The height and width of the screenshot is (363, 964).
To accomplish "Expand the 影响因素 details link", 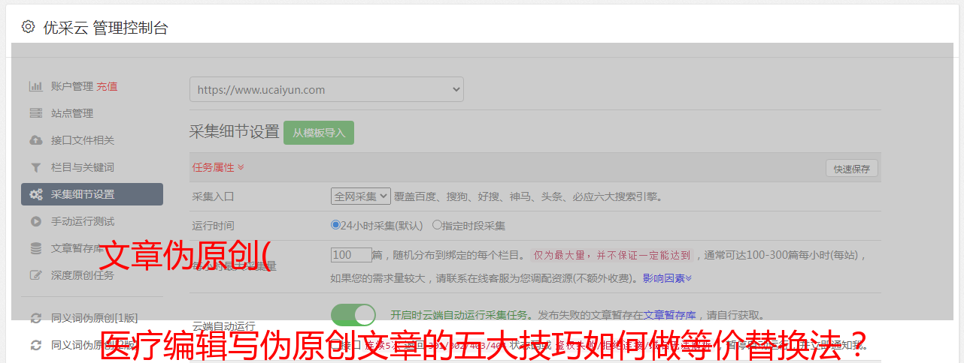I will (667, 278).
